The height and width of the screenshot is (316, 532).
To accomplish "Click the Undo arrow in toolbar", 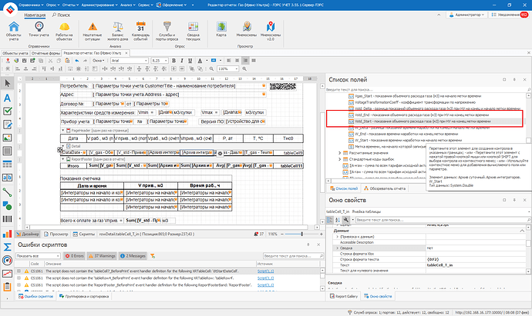I will click(x=77, y=61).
